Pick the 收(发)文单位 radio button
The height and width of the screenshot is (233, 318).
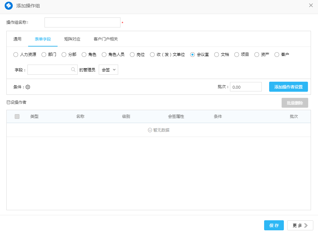pos(152,55)
